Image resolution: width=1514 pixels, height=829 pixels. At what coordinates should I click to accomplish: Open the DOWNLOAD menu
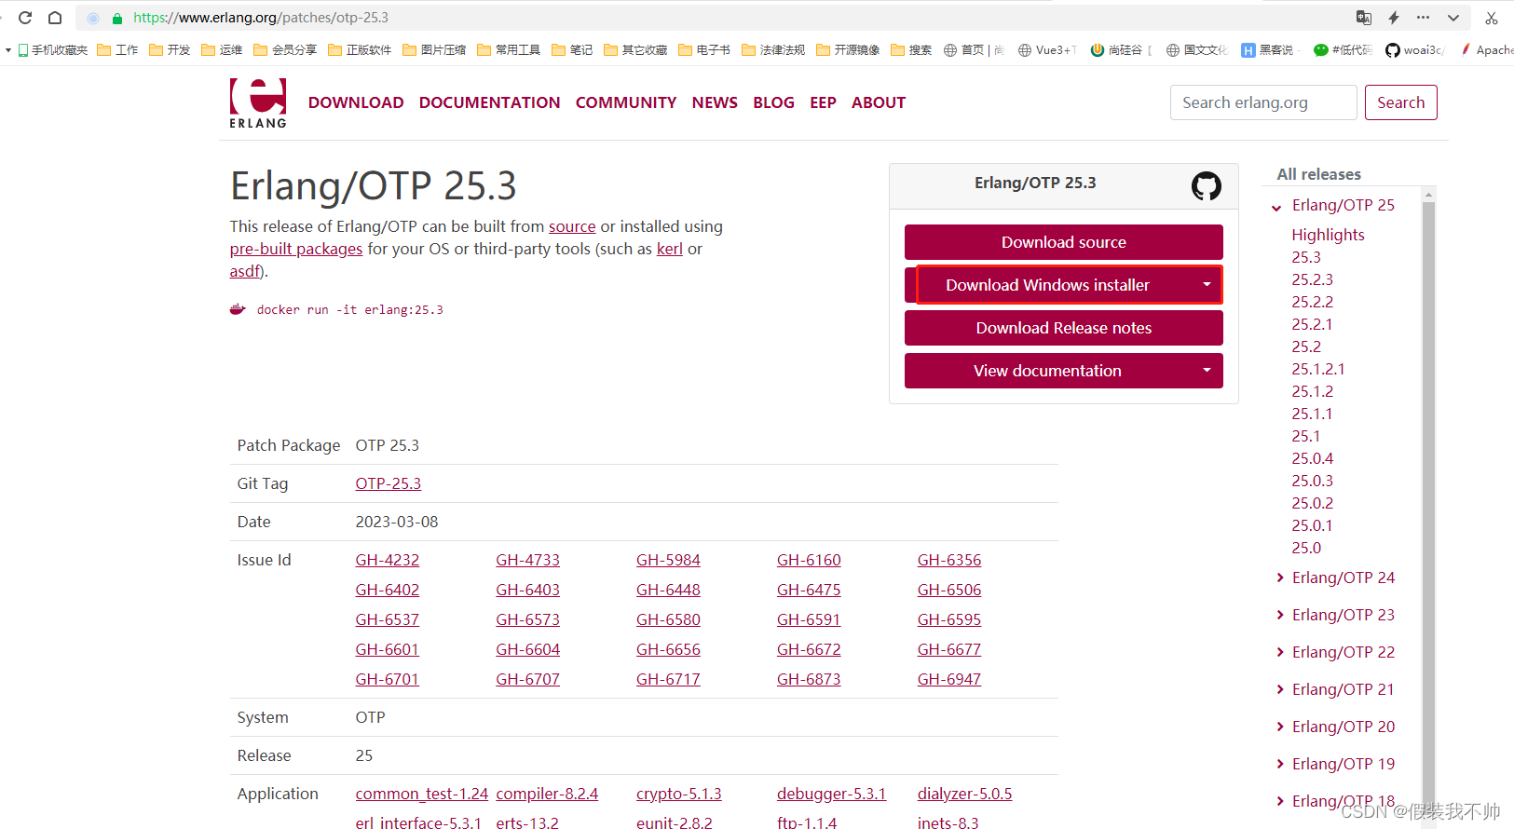pyautogui.click(x=356, y=102)
